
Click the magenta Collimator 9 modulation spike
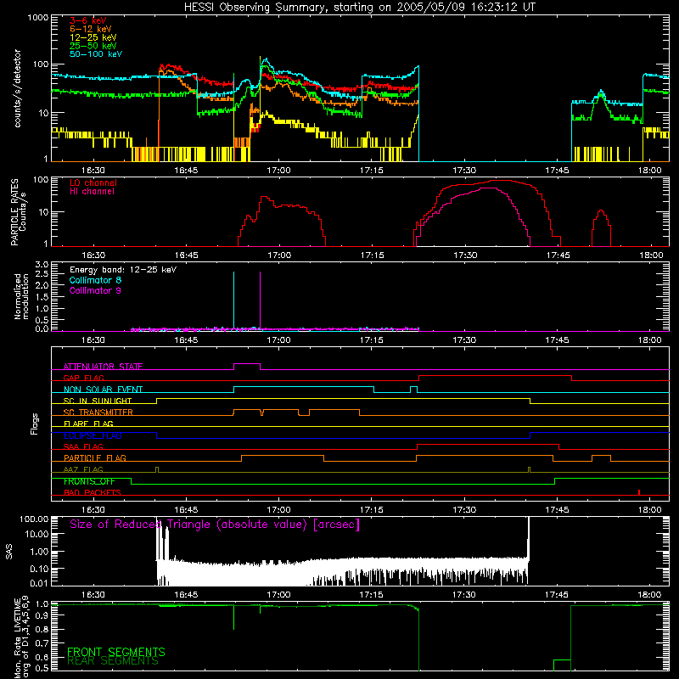260,300
